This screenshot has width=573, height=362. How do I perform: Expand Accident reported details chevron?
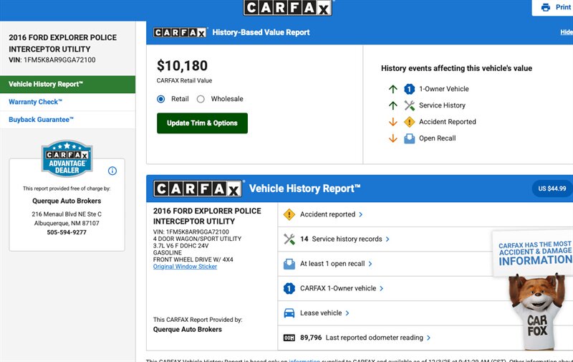(360, 214)
